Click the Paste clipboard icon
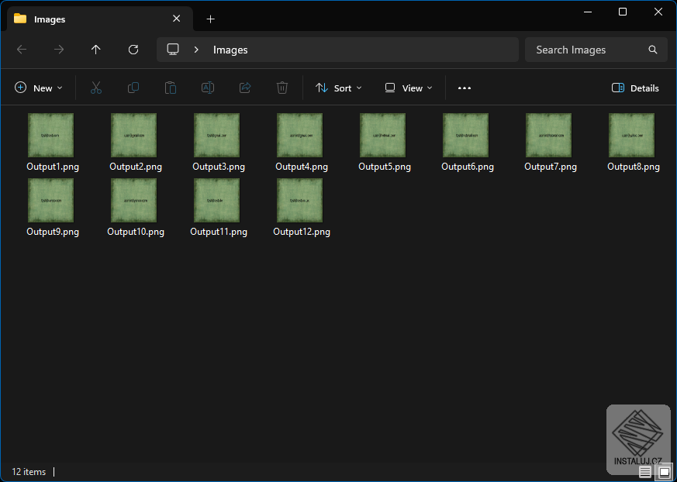This screenshot has width=677, height=482. 170,88
